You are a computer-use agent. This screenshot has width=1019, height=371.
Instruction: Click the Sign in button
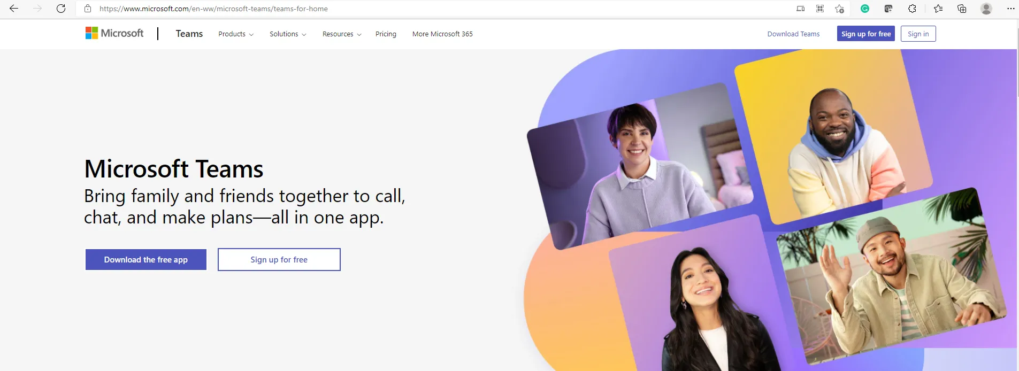pyautogui.click(x=918, y=34)
